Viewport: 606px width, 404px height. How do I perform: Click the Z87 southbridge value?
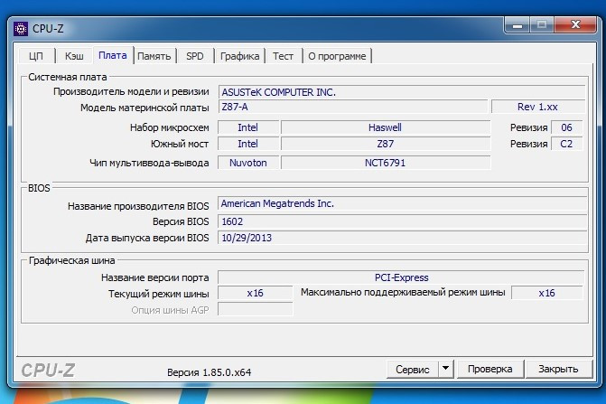point(386,144)
